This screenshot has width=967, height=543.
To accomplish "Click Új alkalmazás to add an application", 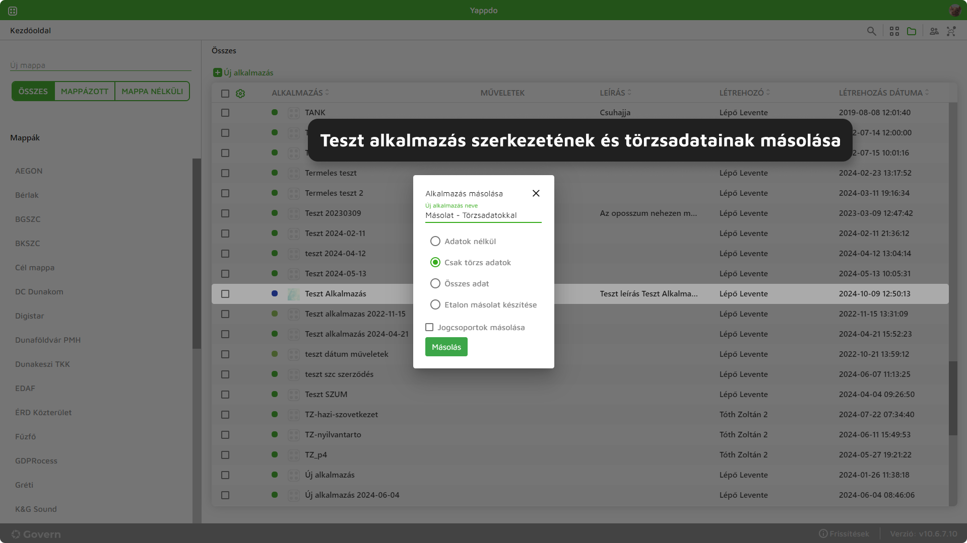I will (x=243, y=72).
